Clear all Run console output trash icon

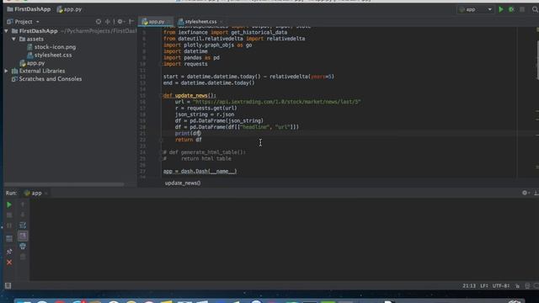(x=23, y=257)
